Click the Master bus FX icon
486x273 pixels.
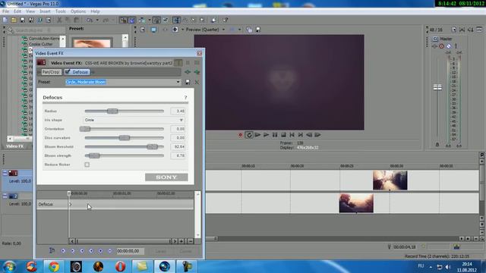pos(435,46)
